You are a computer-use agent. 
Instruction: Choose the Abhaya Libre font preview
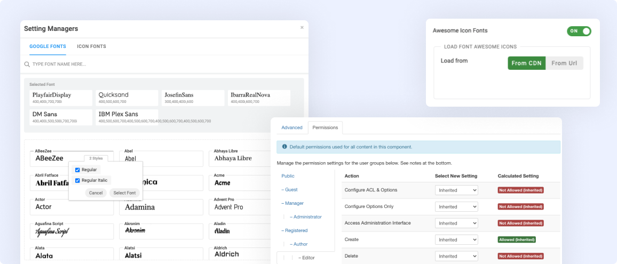241,158
